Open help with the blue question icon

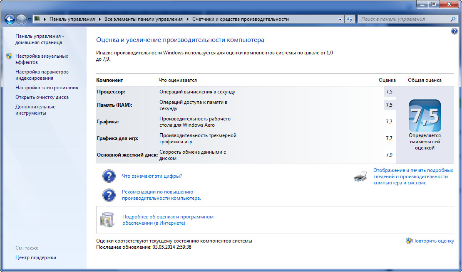click(x=455, y=31)
